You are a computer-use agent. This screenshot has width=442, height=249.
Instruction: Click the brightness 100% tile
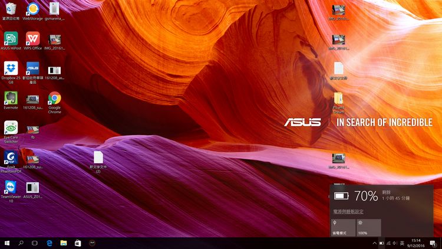click(x=369, y=228)
